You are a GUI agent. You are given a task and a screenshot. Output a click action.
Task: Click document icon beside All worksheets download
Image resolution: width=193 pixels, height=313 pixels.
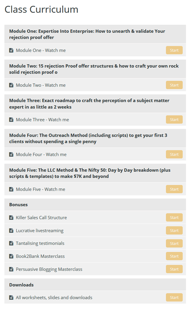[11, 298]
